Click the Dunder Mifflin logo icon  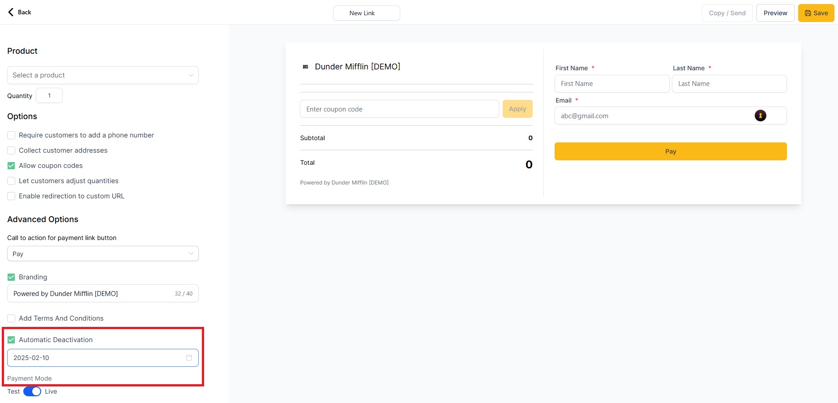point(305,67)
